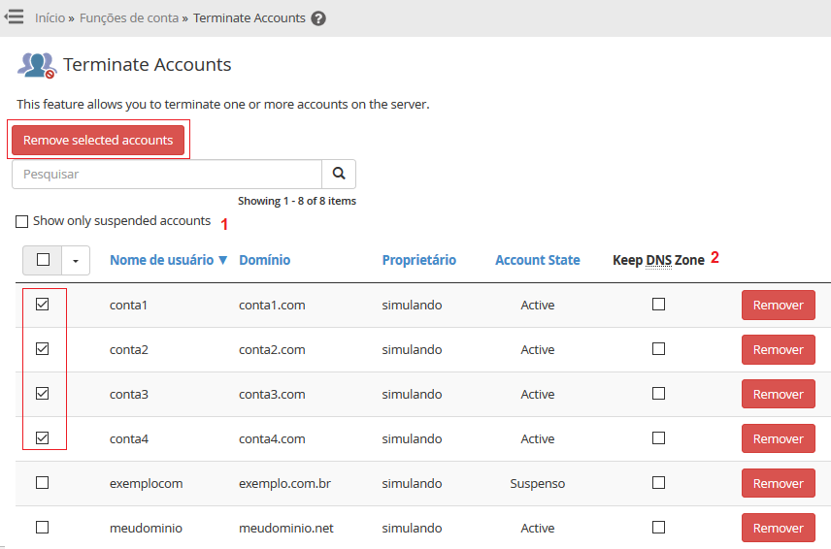Enable Show only suspended accounts

21,221
